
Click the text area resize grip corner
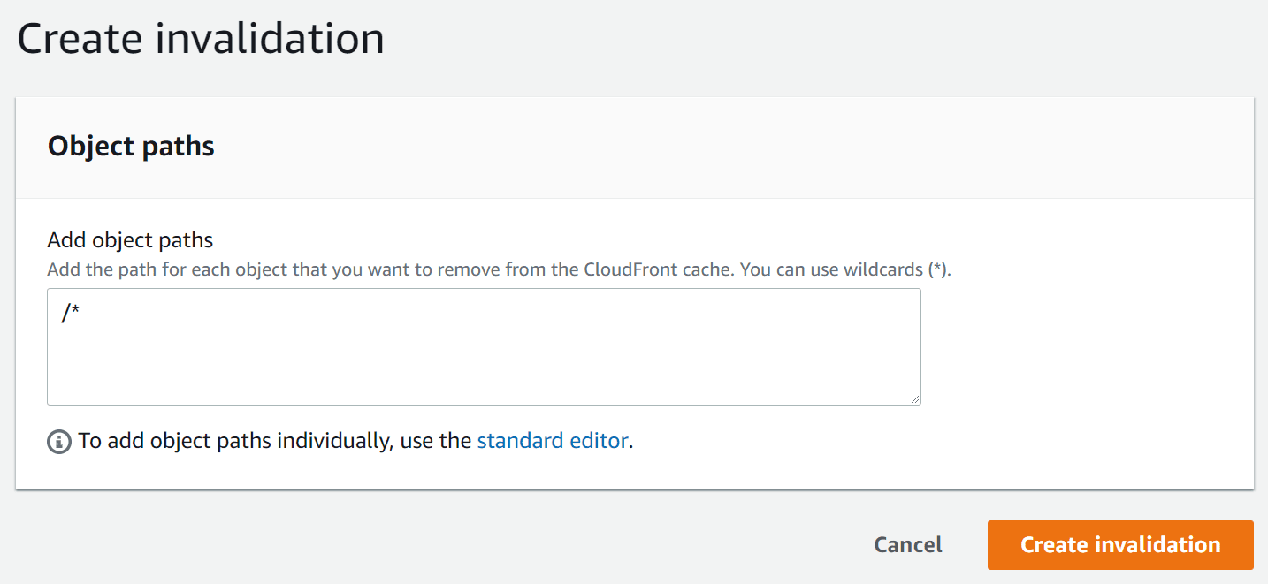tap(914, 398)
